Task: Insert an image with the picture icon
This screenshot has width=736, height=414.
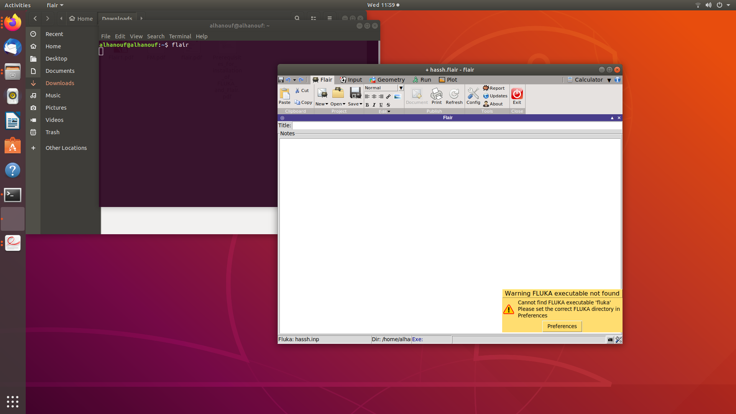Action: (x=398, y=97)
